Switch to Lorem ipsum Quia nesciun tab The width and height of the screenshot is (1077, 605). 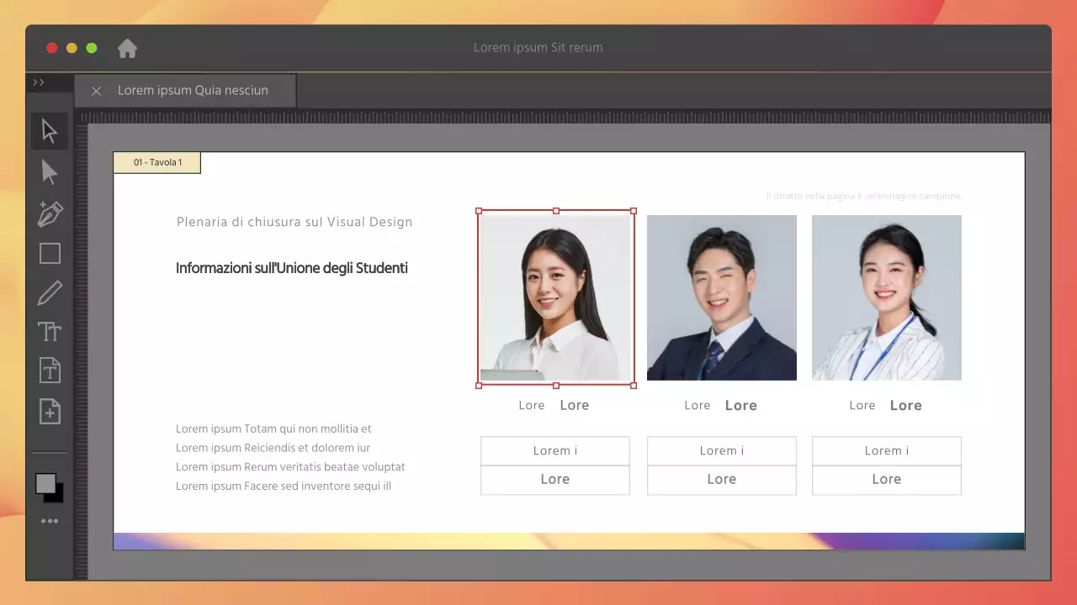[x=193, y=91]
